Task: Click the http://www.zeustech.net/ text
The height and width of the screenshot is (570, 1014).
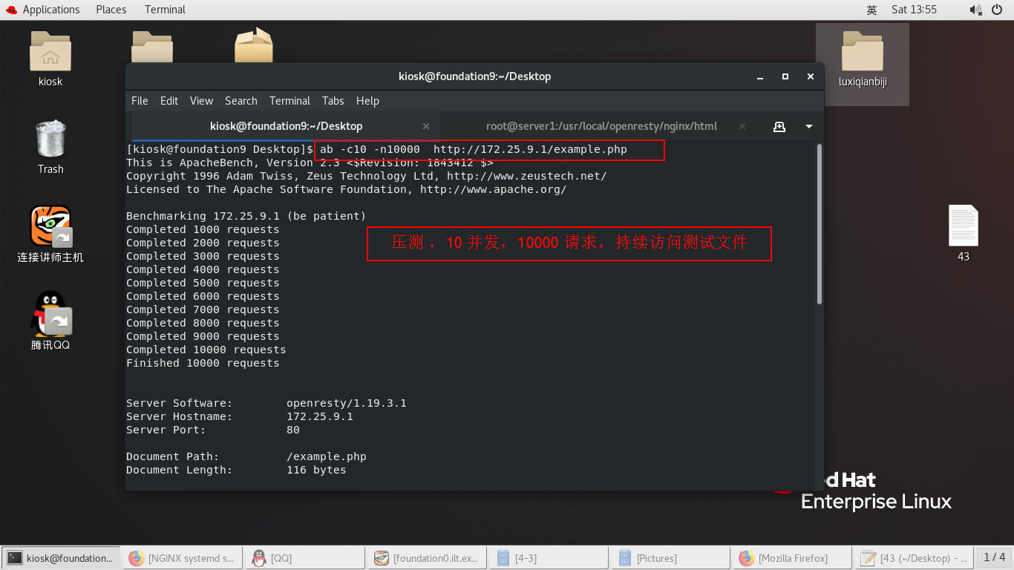Action: 526,176
